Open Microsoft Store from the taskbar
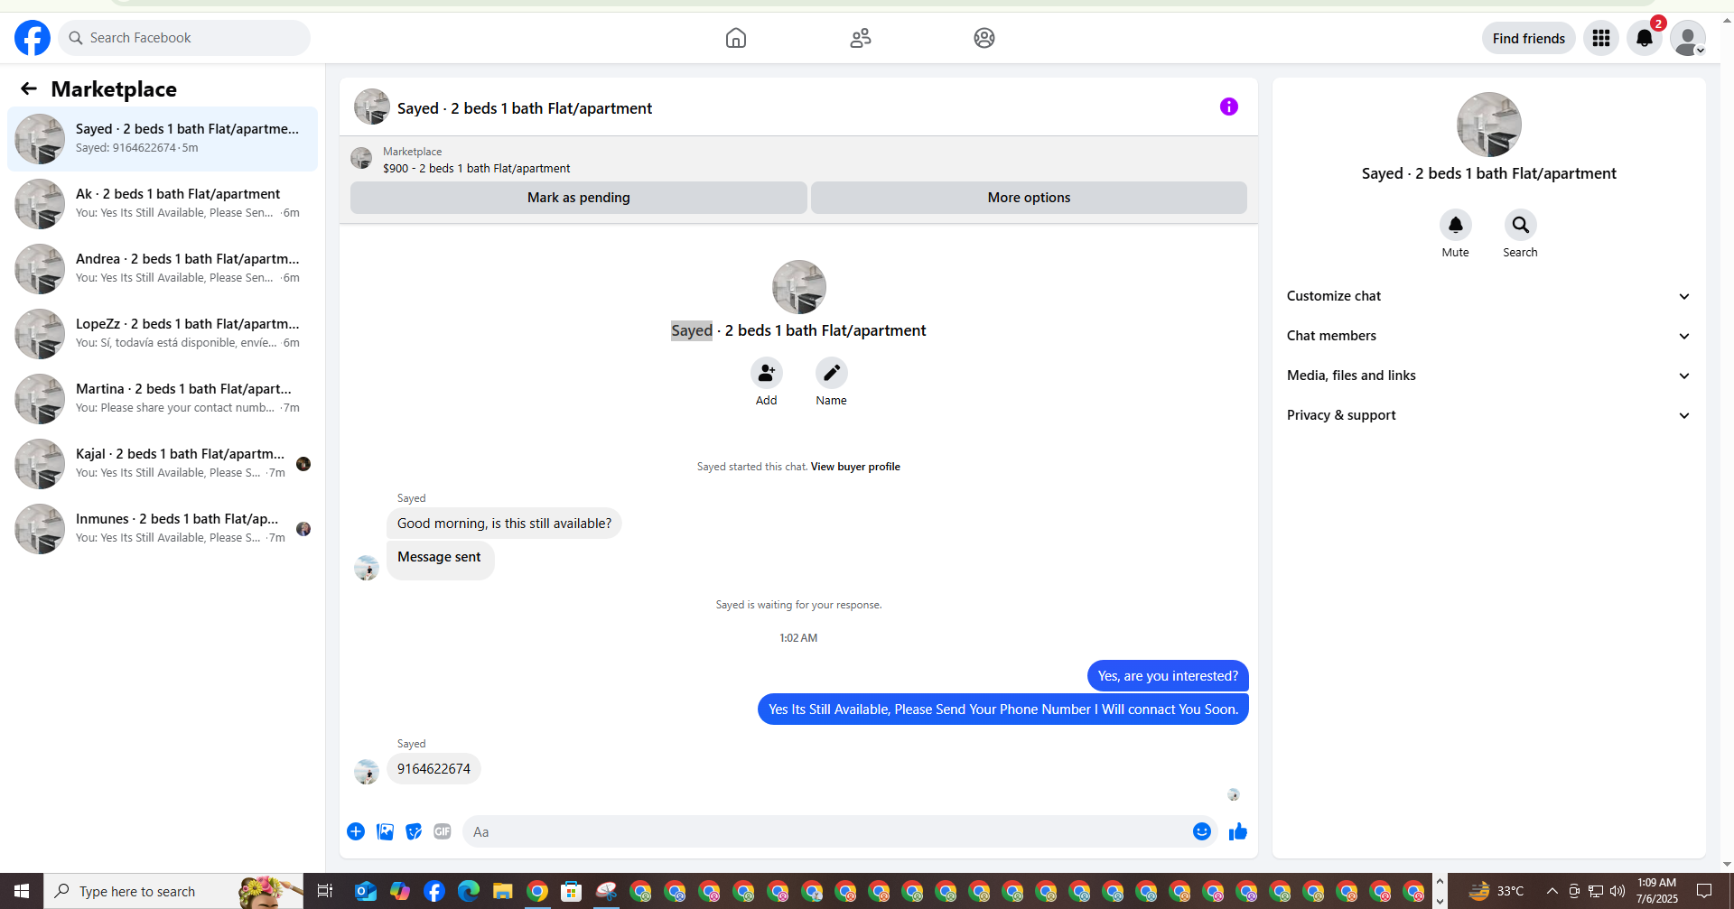This screenshot has height=909, width=1734. coord(572,891)
